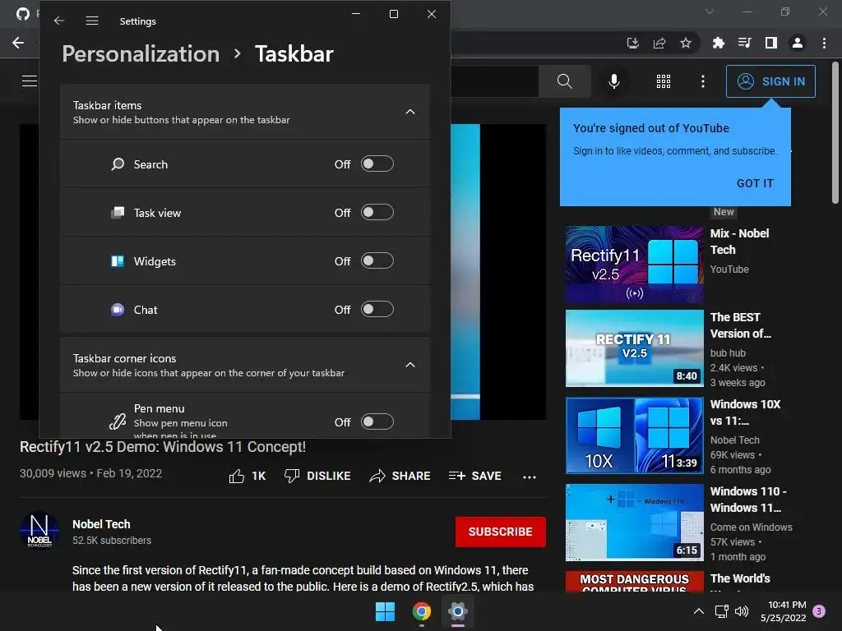Click the Chat icon in Settings
842x631 pixels.
(118, 310)
